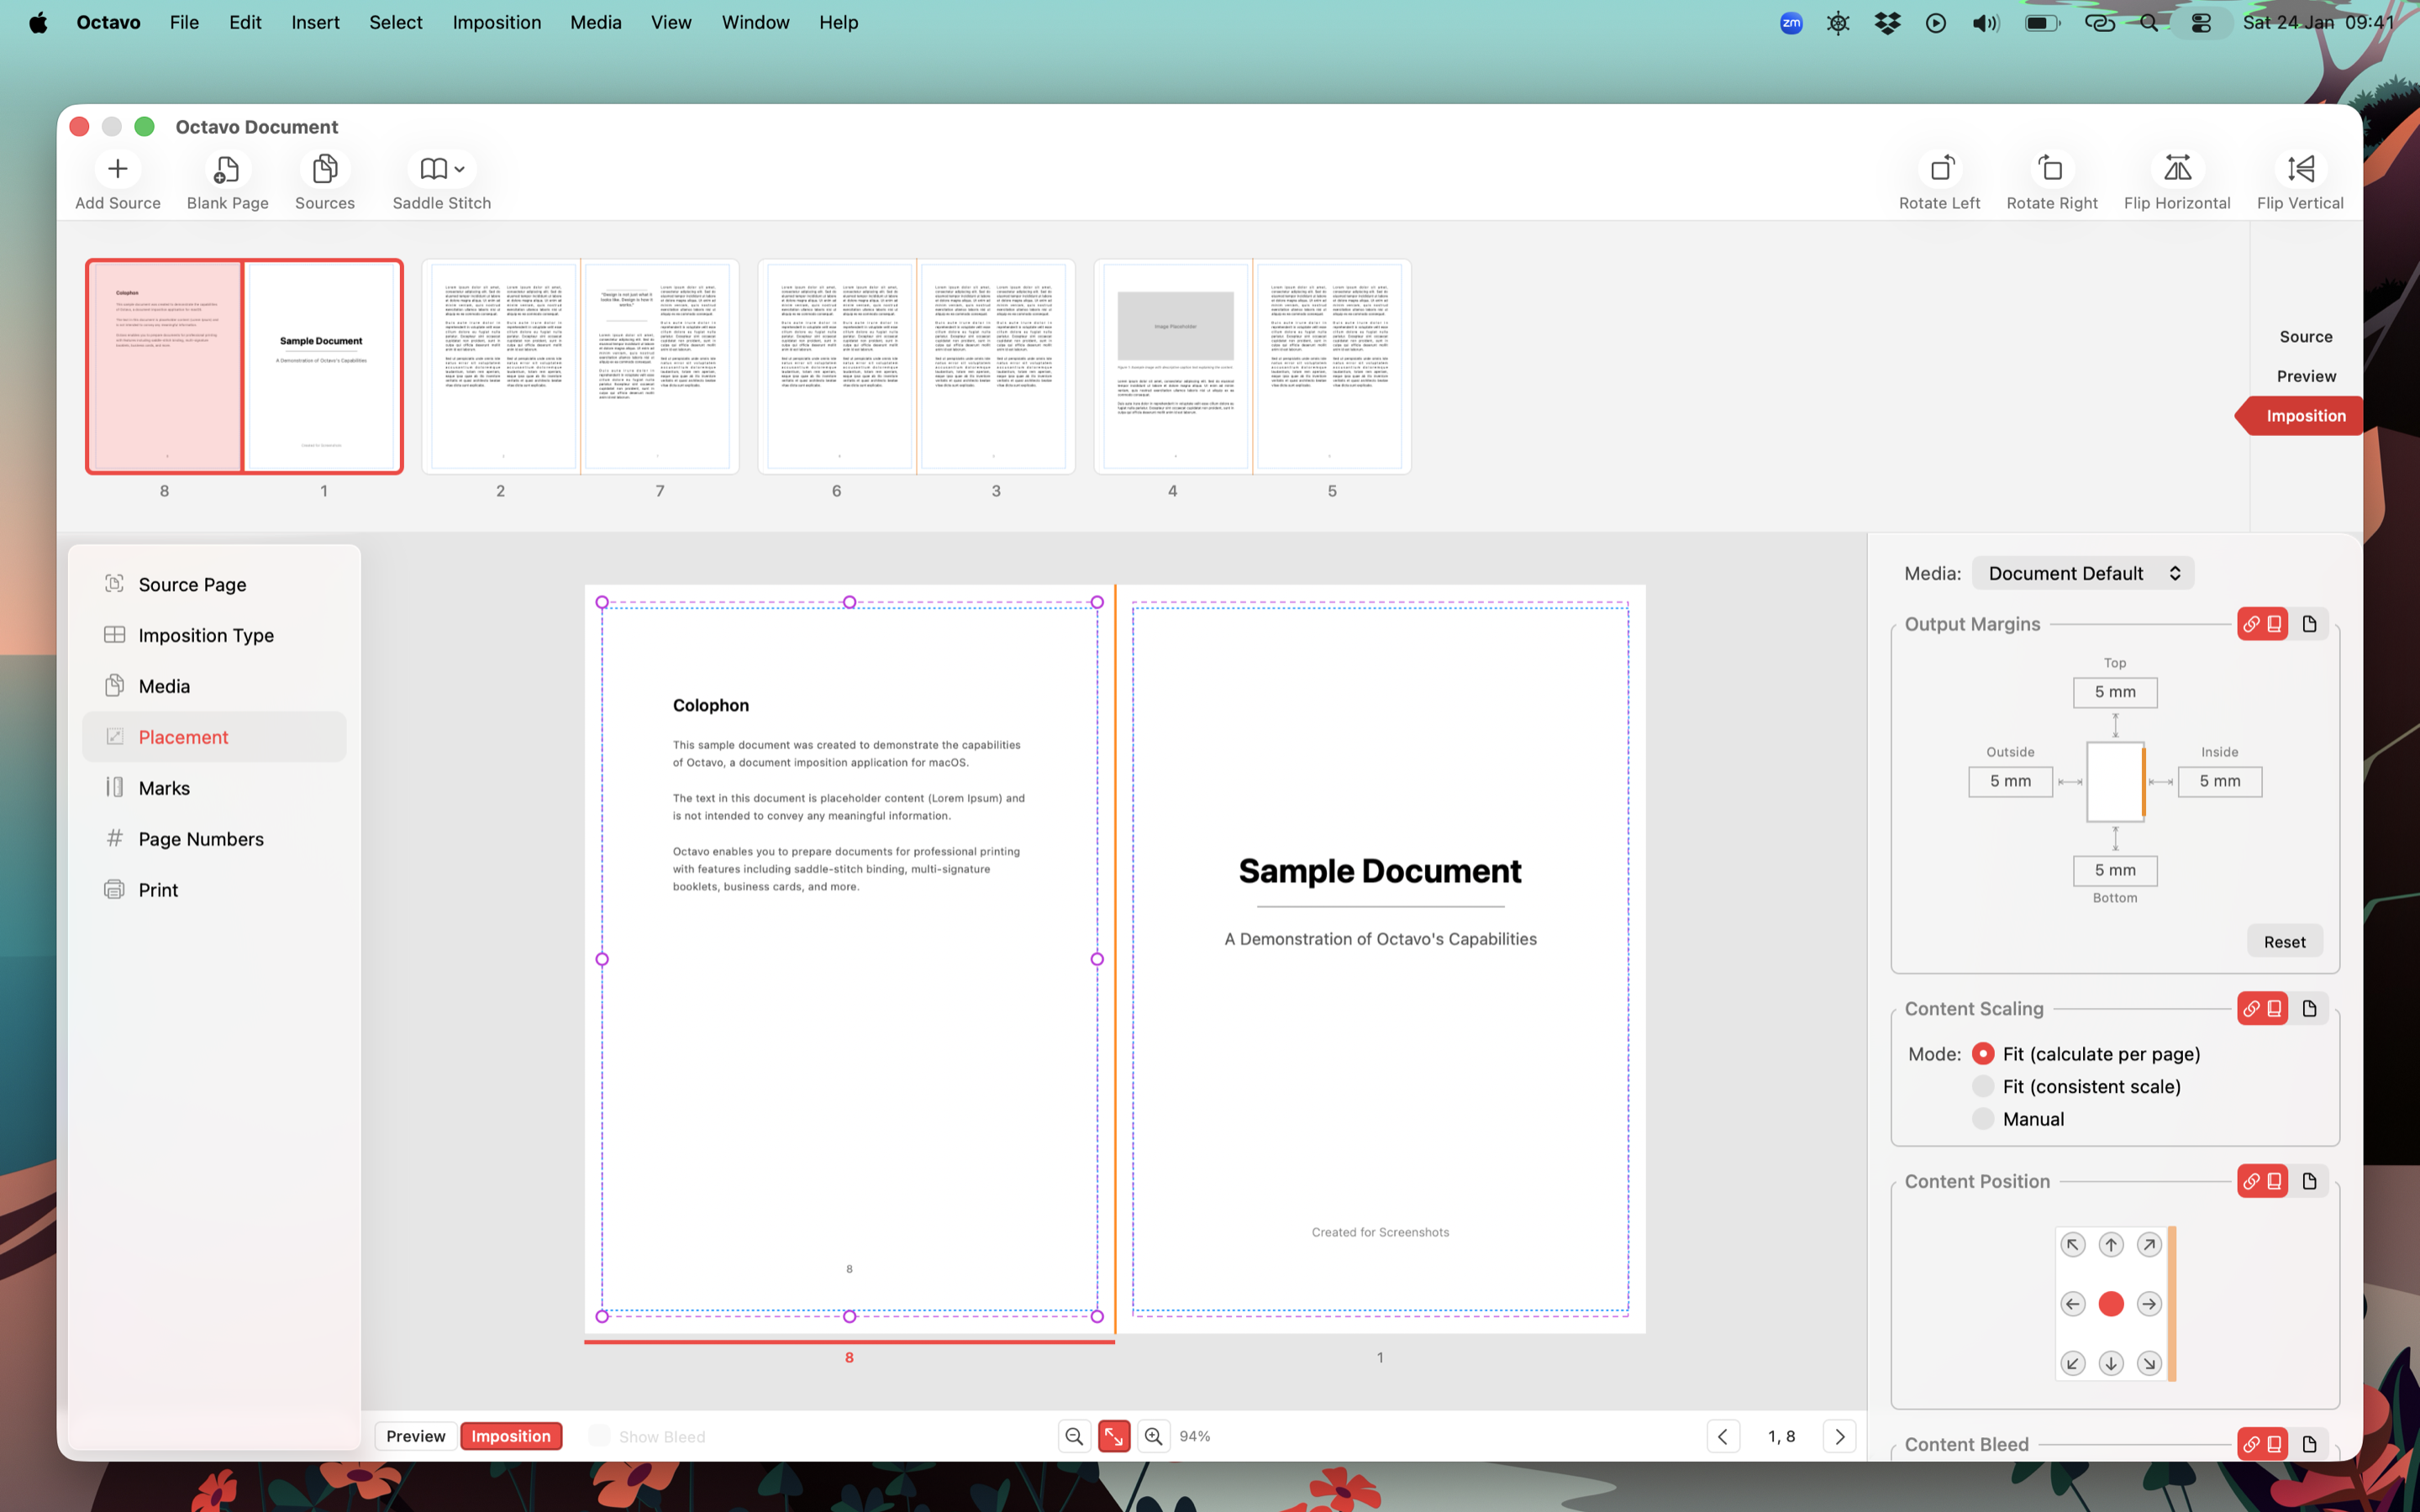Viewport: 2420px width, 1512px height.
Task: Select the Manual content scaling mode
Action: pos(1983,1118)
